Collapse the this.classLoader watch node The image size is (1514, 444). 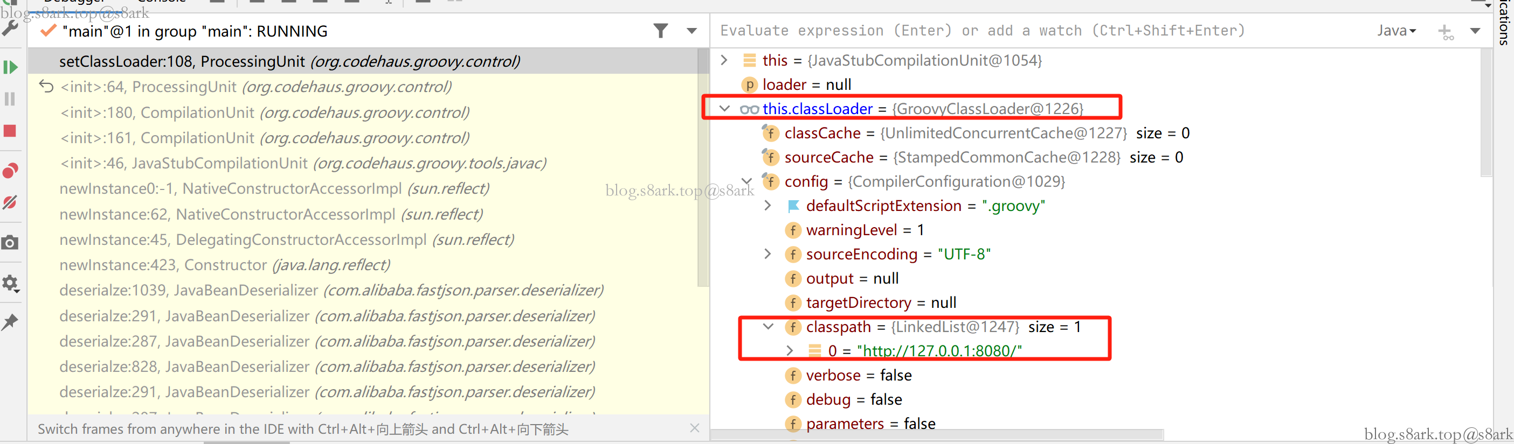tap(724, 109)
